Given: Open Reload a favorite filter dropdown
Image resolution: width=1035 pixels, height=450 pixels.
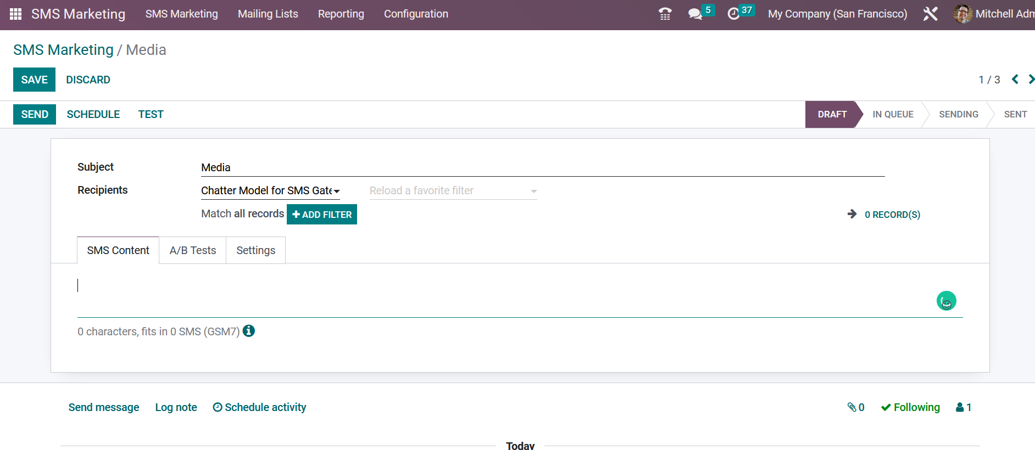Looking at the screenshot, I should coord(453,191).
